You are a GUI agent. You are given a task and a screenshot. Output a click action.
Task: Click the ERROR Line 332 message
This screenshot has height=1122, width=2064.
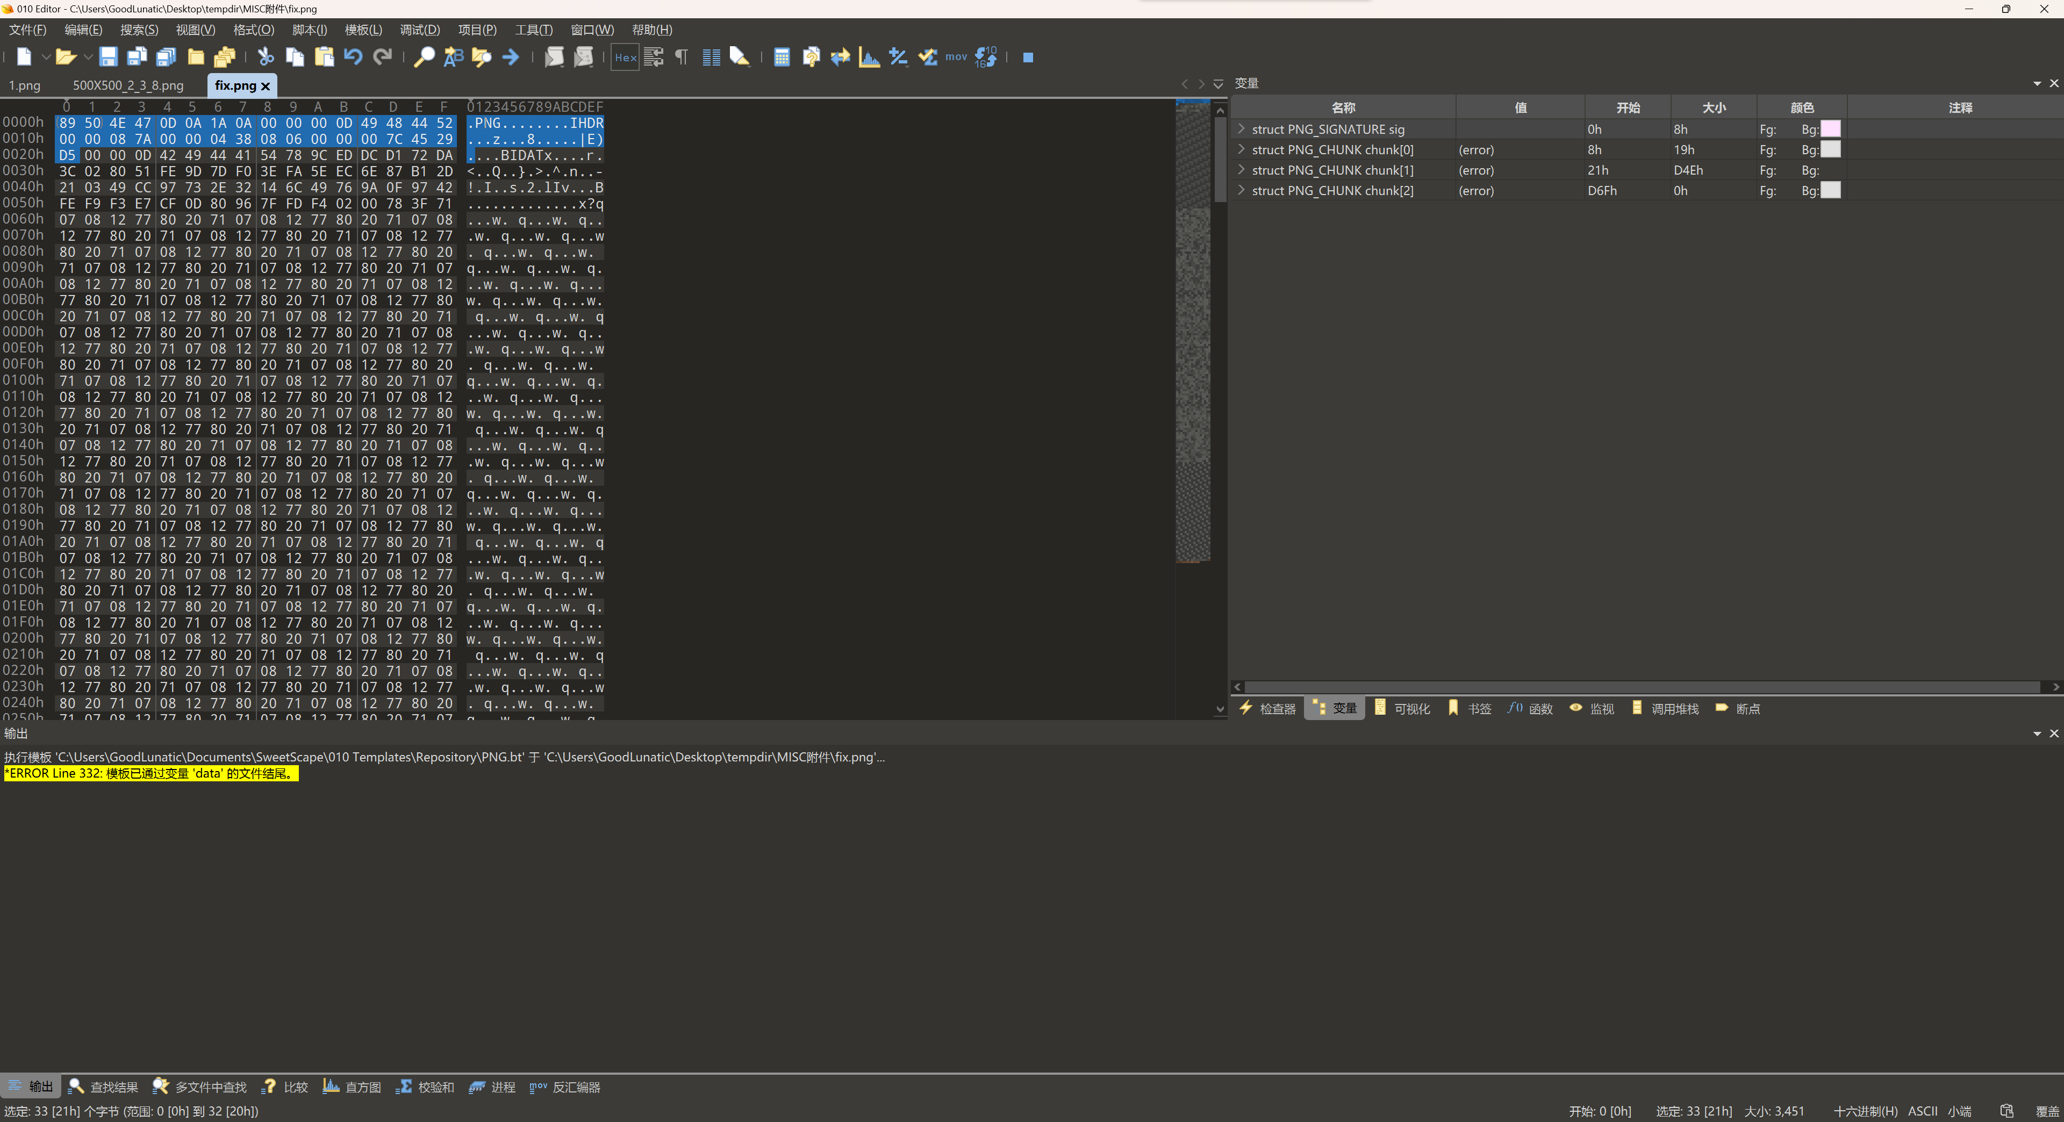(152, 774)
